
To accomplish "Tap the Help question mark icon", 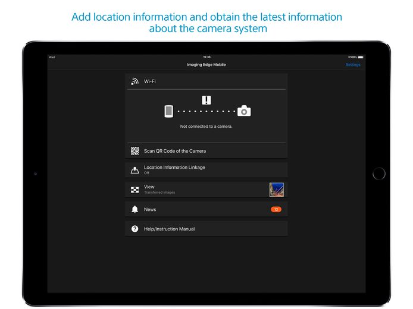I will click(135, 229).
